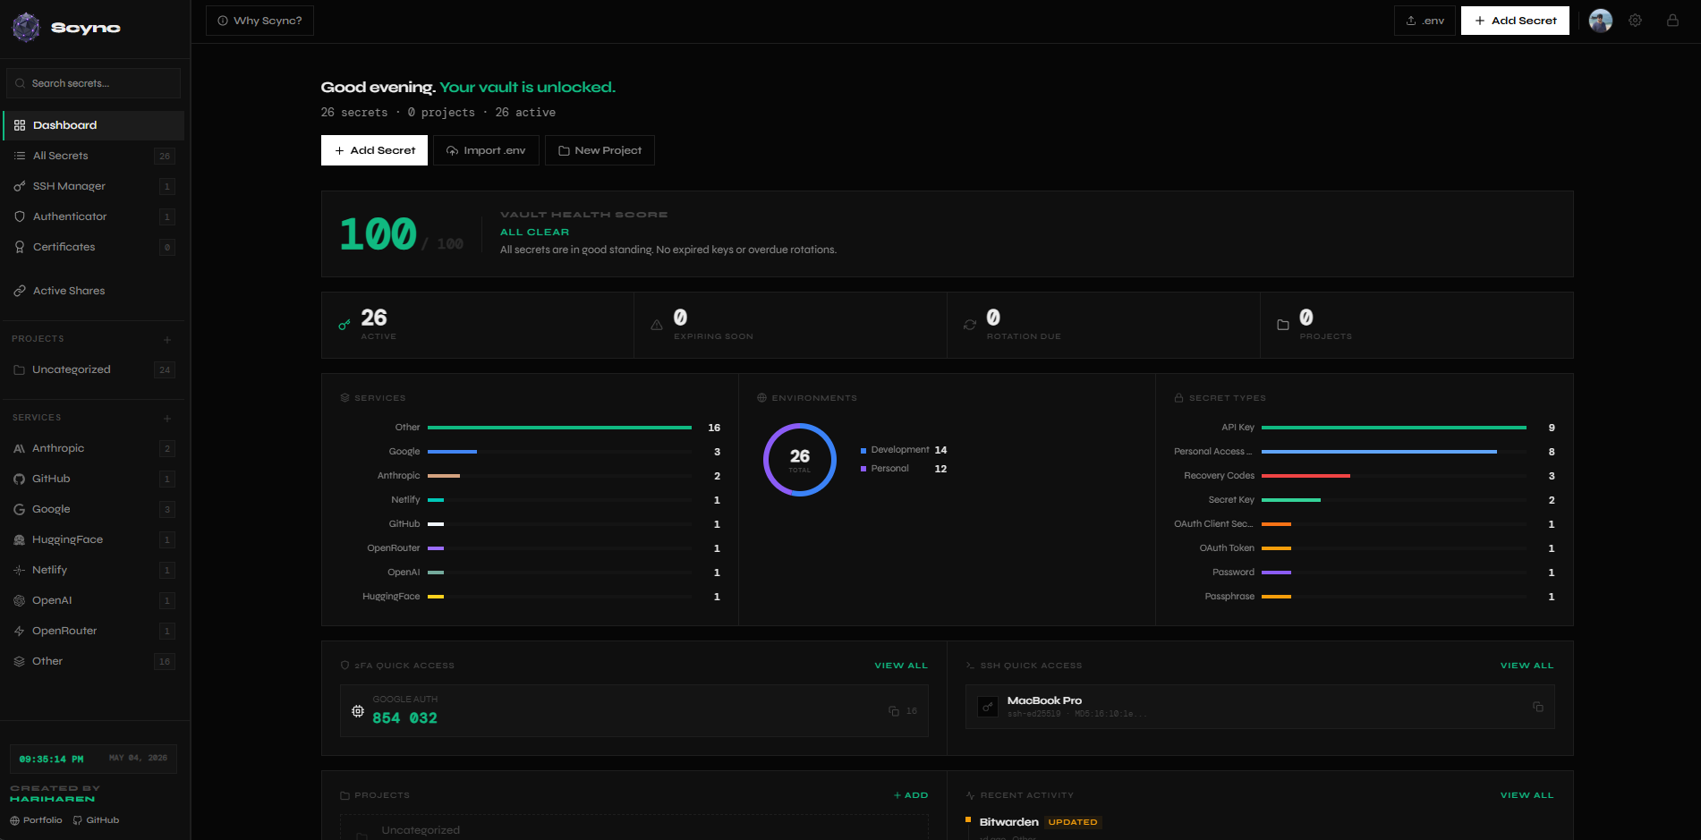Click the Scyno logo icon
The width and height of the screenshot is (1701, 840).
click(26, 28)
